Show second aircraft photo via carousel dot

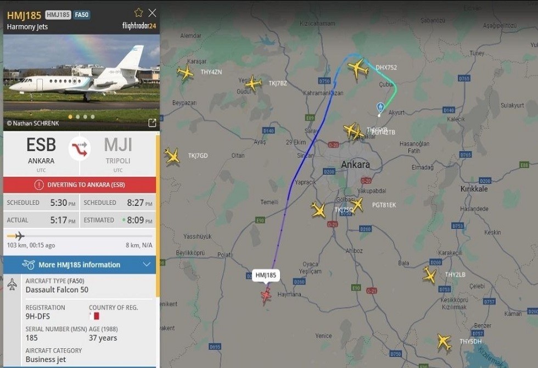pyautogui.click(x=78, y=116)
